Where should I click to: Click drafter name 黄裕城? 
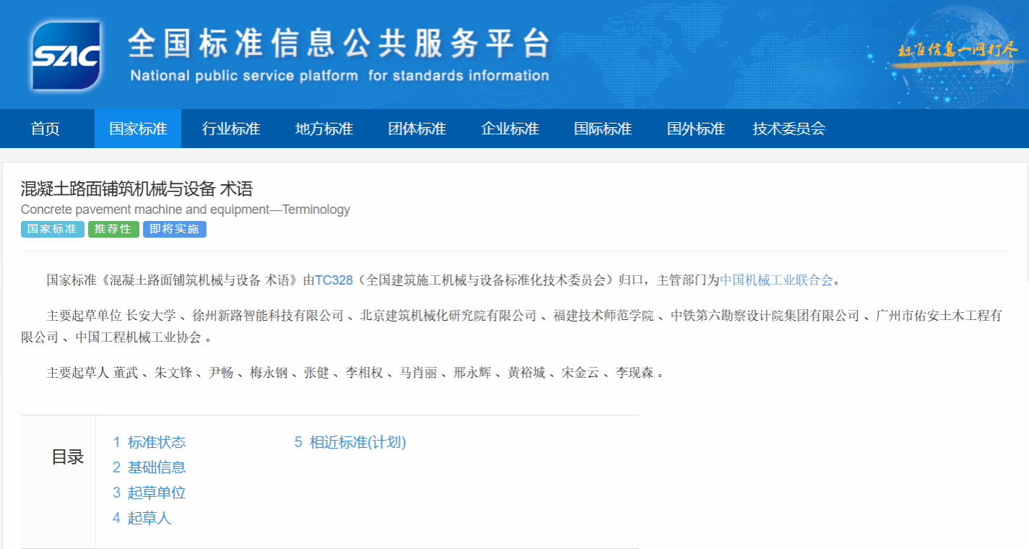pos(527,373)
